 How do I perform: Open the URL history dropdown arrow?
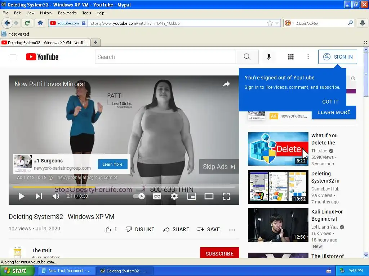(277, 23)
